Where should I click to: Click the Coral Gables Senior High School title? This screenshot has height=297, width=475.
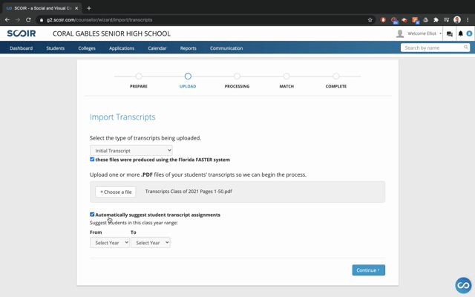click(111, 33)
